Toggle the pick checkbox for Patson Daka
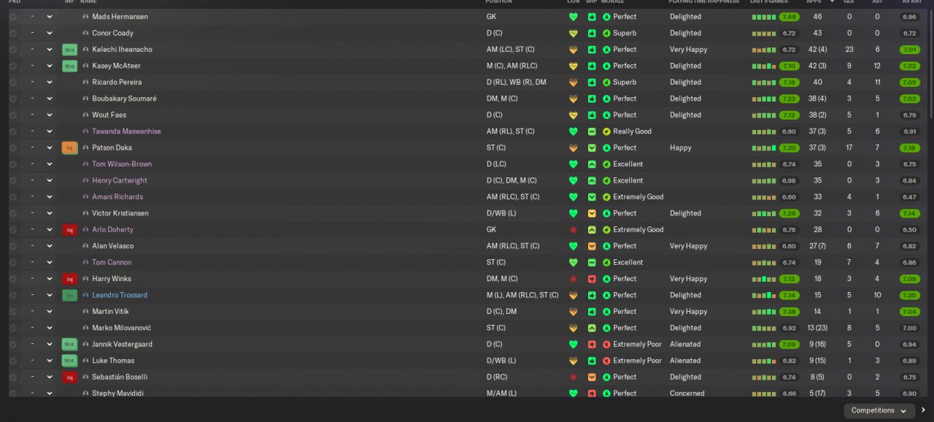Viewport: 934px width, 422px height. [x=13, y=147]
